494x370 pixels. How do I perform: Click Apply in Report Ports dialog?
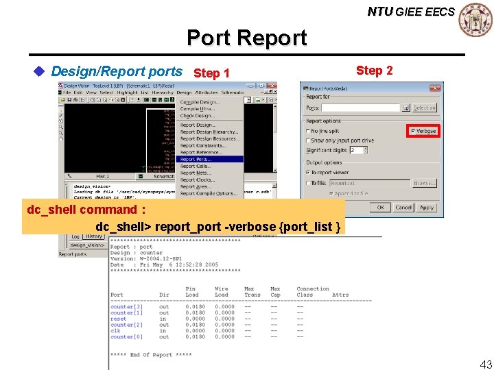click(427, 208)
